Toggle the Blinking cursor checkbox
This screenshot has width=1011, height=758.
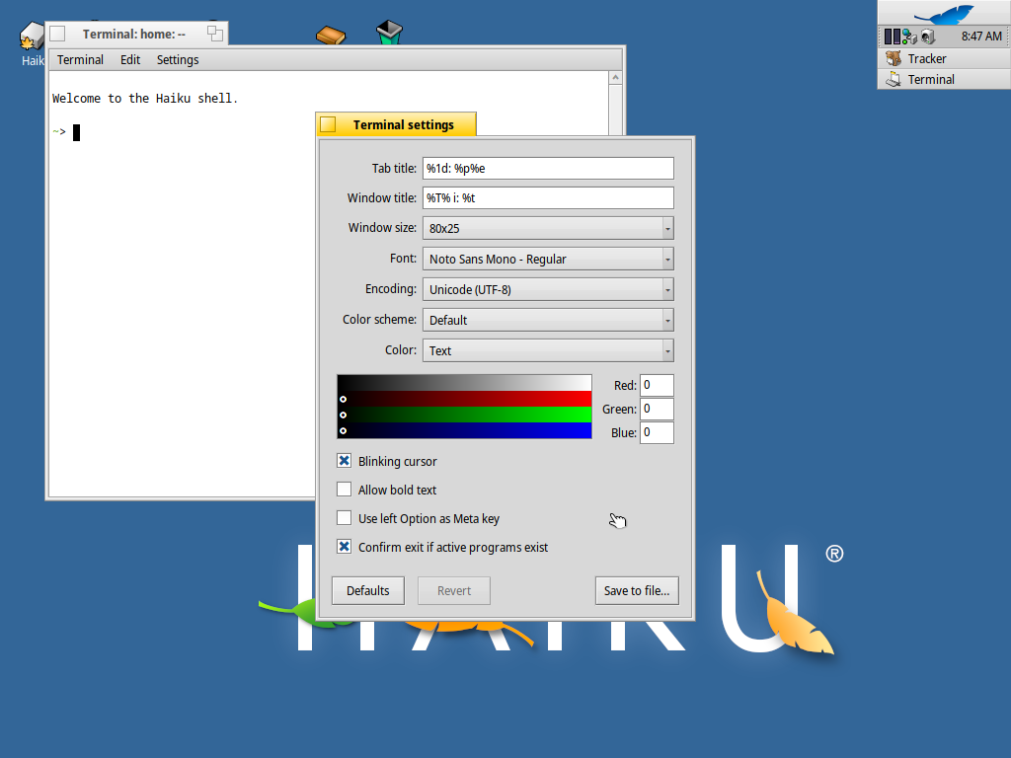345,461
